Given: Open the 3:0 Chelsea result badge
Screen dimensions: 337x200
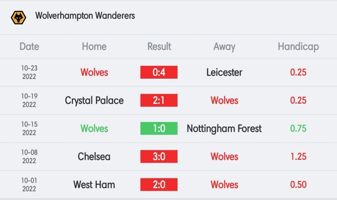Looking at the screenshot, I should 159,156.
